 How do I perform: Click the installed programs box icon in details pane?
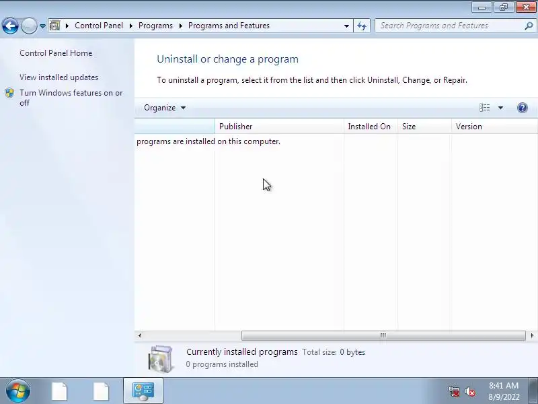pos(161,359)
